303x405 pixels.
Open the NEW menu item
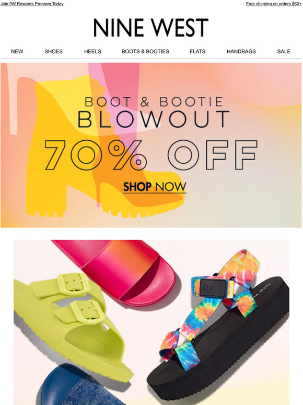tap(17, 51)
